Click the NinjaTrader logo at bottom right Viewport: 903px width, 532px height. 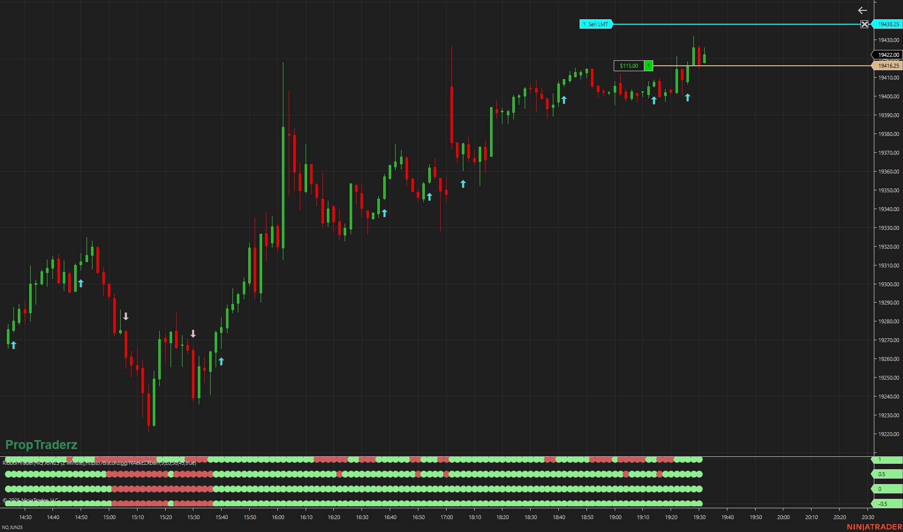[x=875, y=526]
